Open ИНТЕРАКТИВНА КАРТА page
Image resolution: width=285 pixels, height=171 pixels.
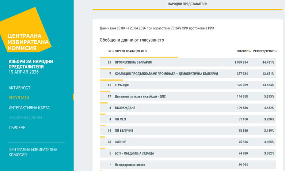coord(29,108)
